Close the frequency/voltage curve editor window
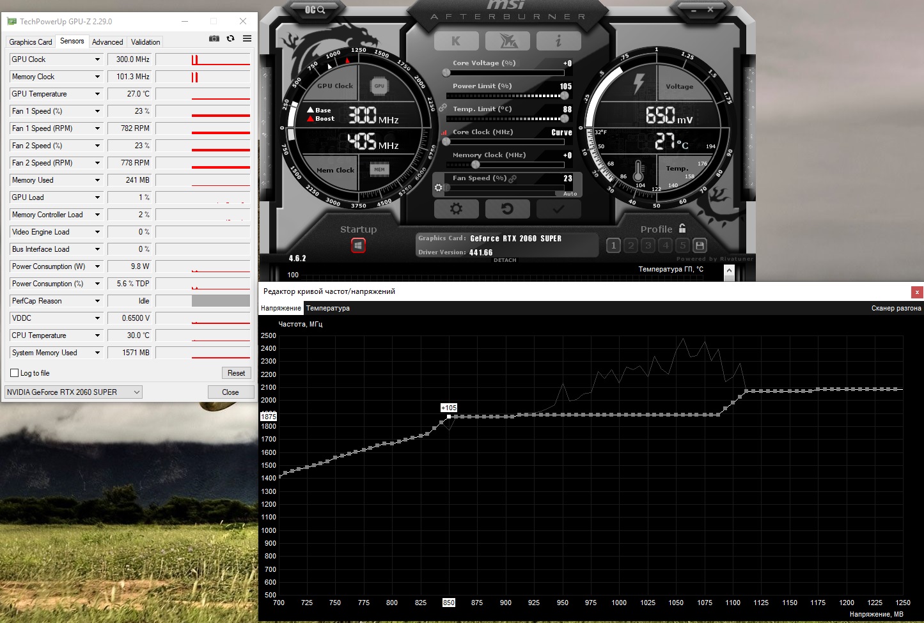The height and width of the screenshot is (623, 924). pyautogui.click(x=917, y=292)
